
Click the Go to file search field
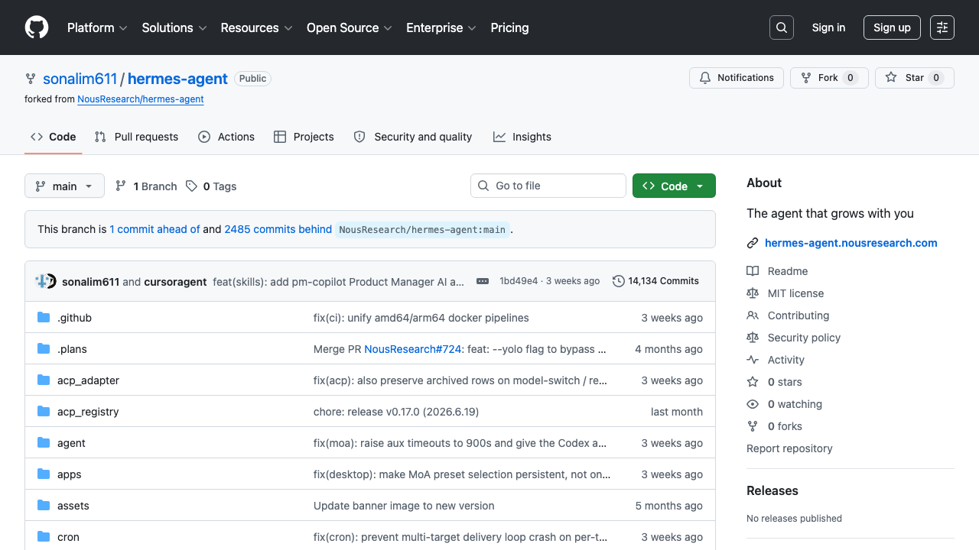tap(548, 186)
